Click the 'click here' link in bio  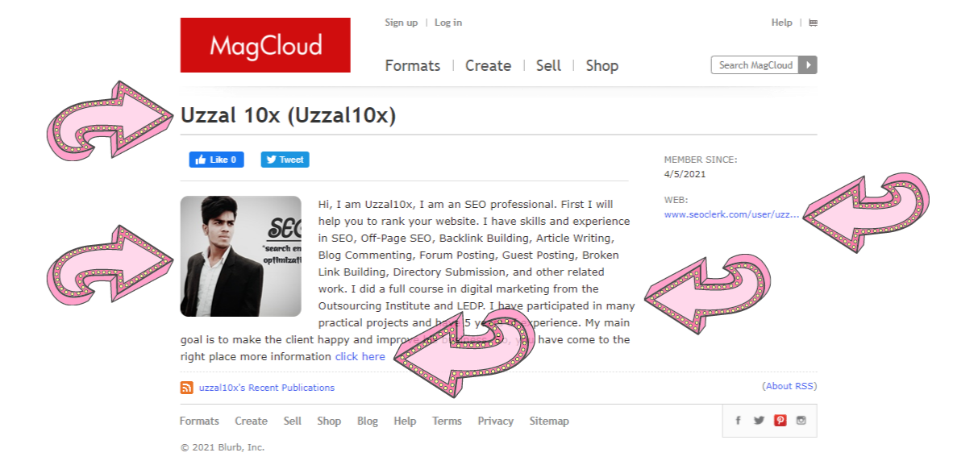click(360, 356)
